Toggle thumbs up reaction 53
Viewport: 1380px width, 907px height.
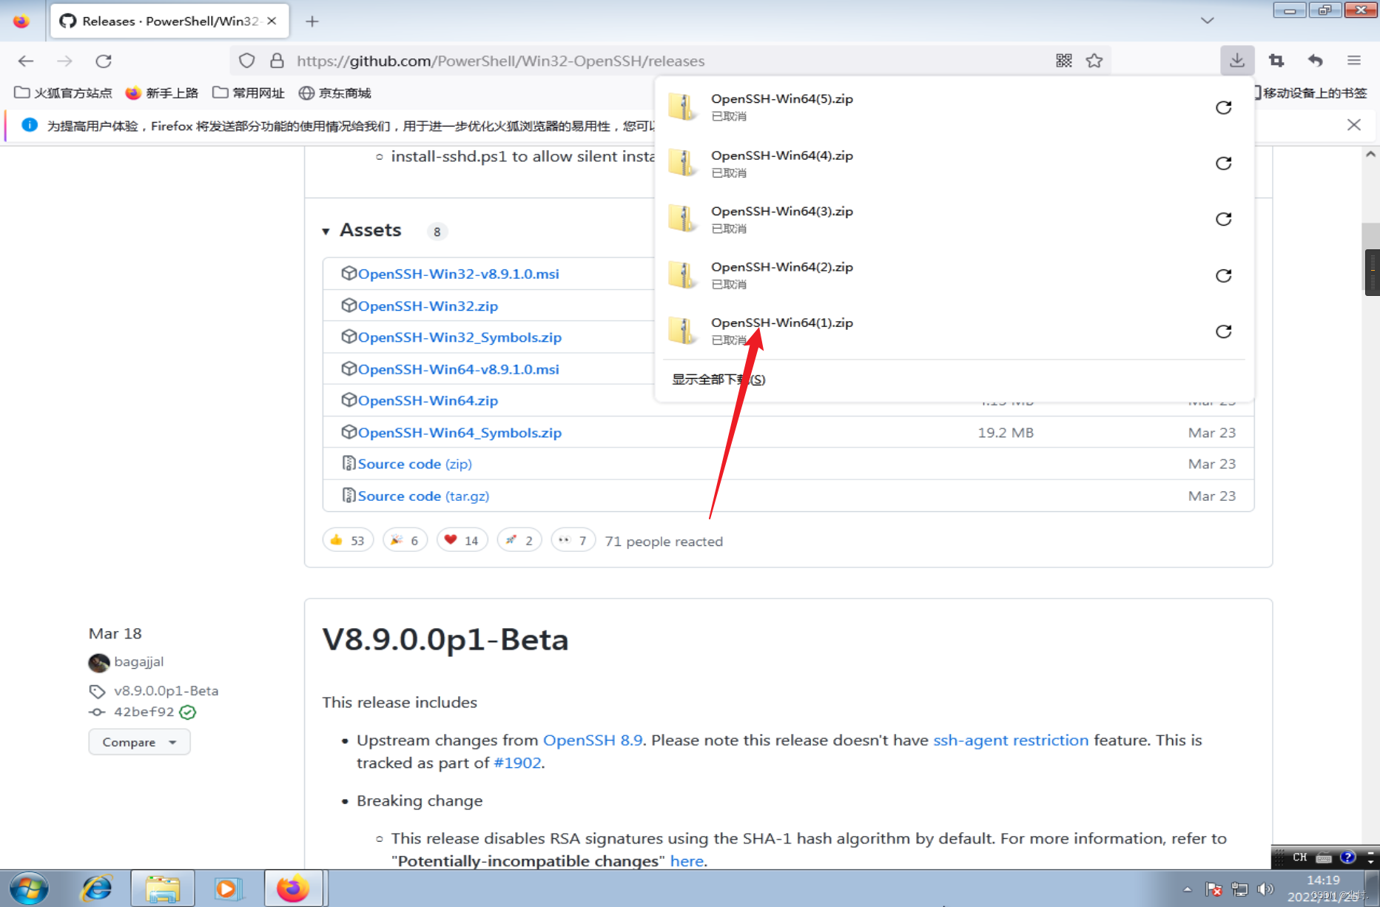tap(348, 541)
